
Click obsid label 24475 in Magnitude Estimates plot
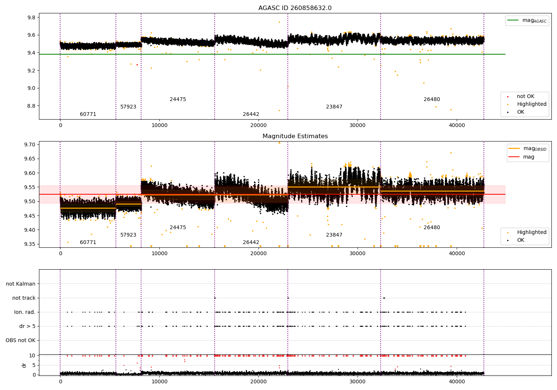(178, 228)
